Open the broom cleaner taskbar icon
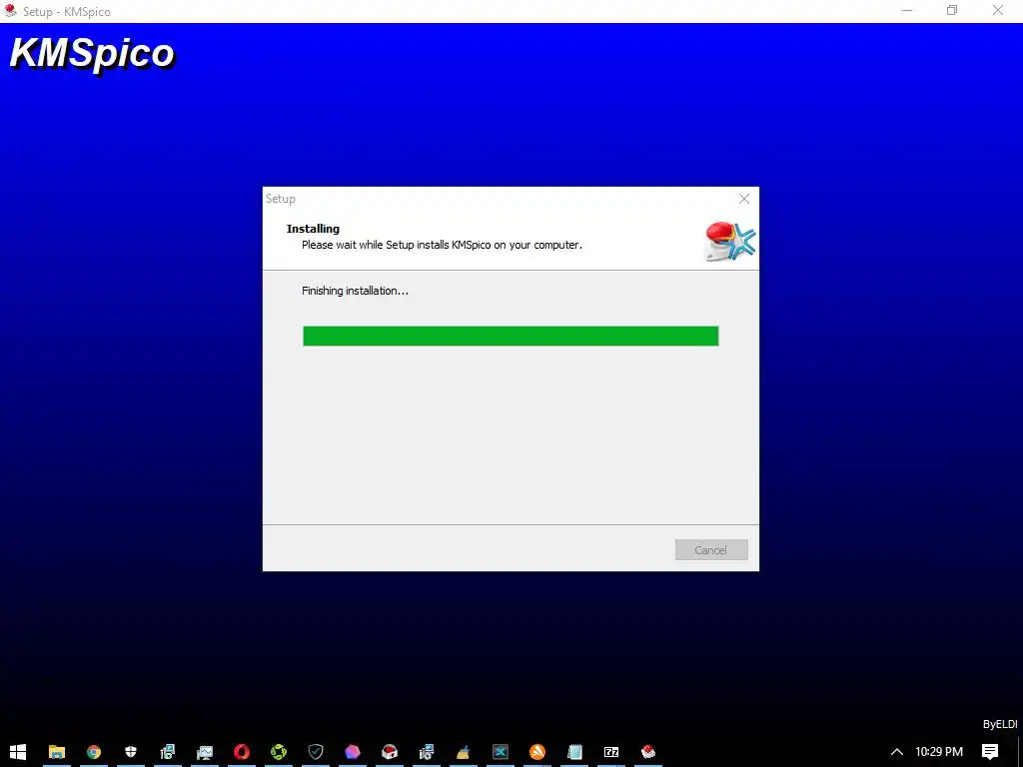Image resolution: width=1023 pixels, height=767 pixels. (464, 751)
